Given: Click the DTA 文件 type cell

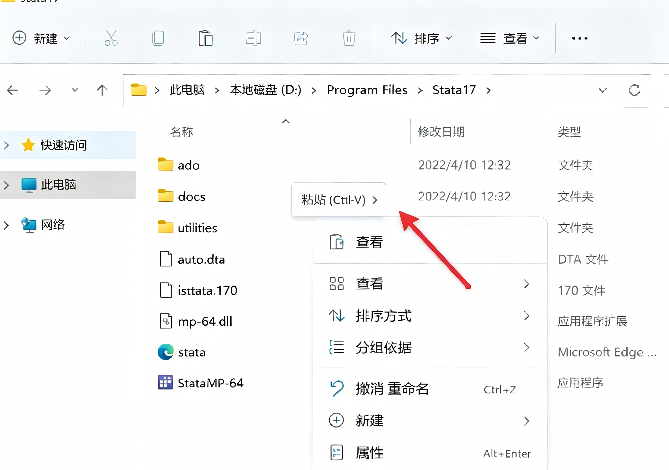Looking at the screenshot, I should (583, 259).
